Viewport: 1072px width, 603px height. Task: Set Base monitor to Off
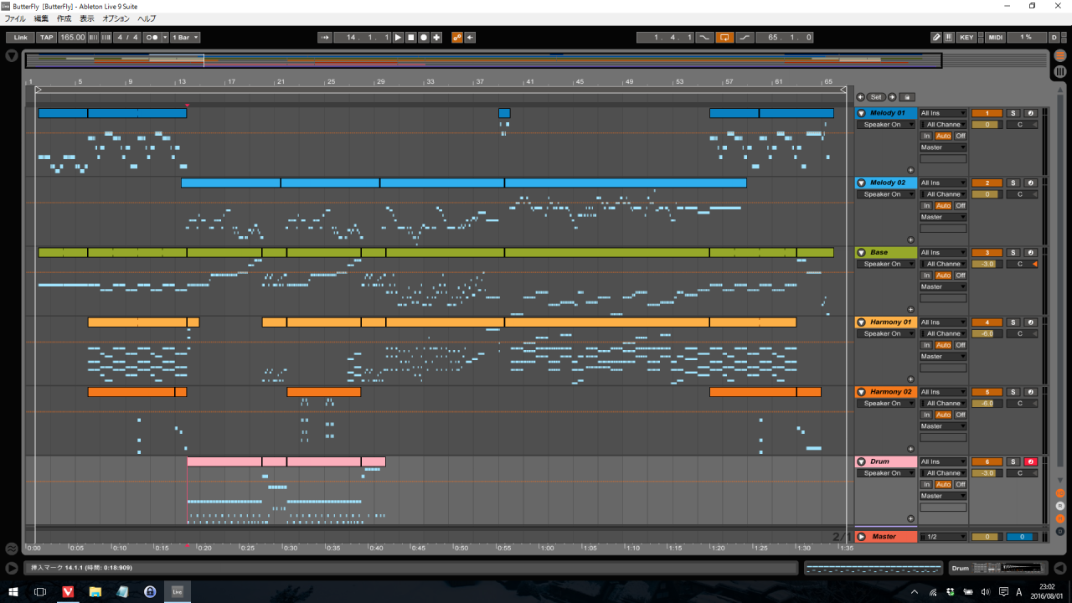(x=961, y=276)
